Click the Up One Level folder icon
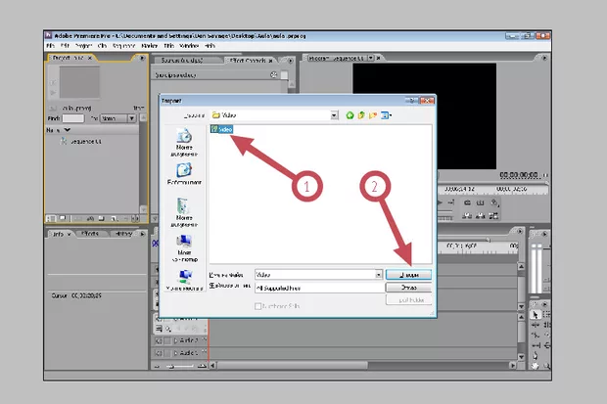The width and height of the screenshot is (607, 404). coord(361,114)
